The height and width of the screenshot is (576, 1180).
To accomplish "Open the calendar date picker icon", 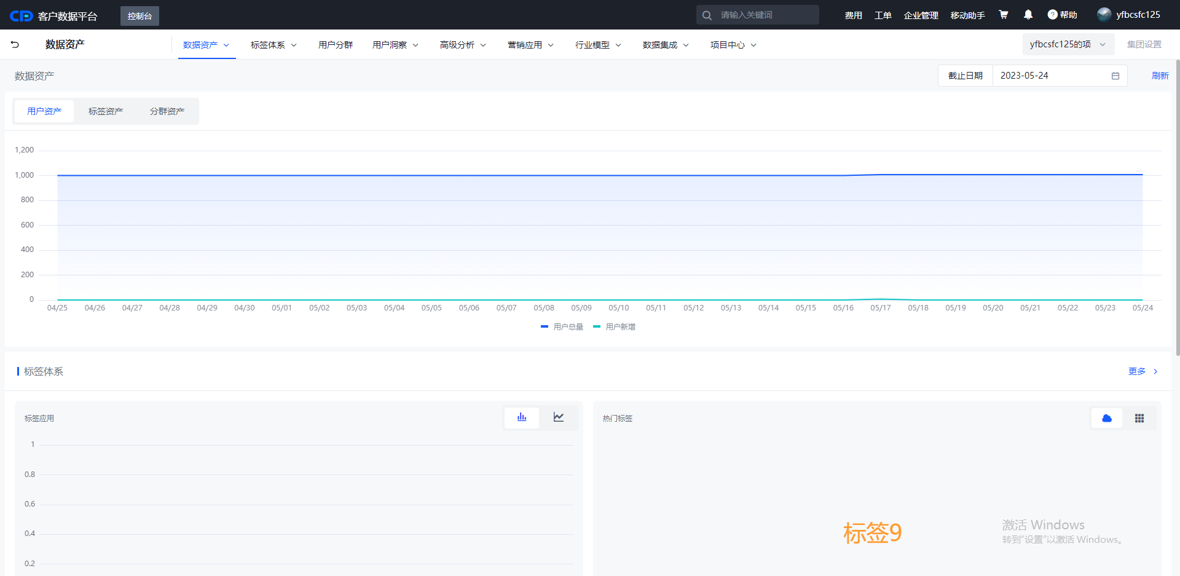I will pyautogui.click(x=1115, y=76).
